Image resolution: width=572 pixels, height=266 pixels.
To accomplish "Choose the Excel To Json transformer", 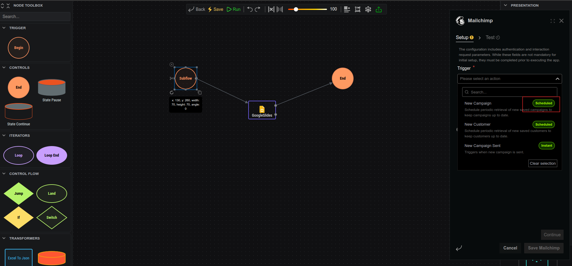I will (19, 258).
